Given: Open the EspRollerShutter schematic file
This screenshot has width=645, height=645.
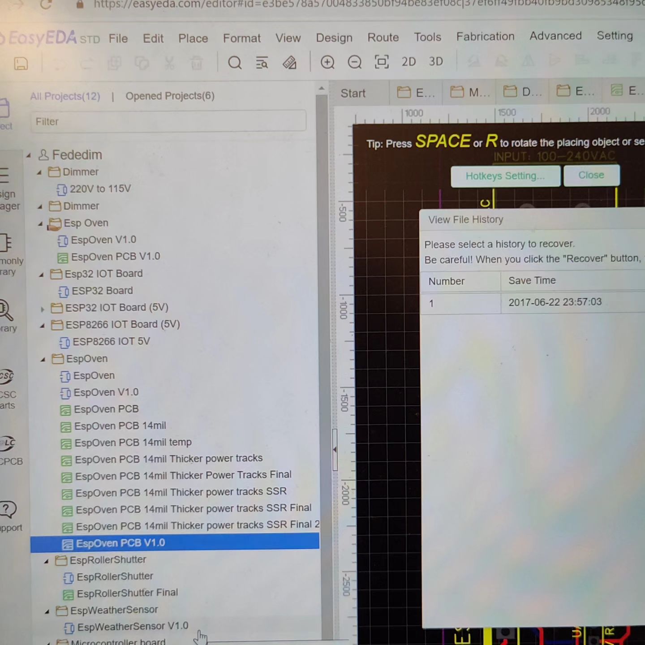Looking at the screenshot, I should click(x=108, y=577).
